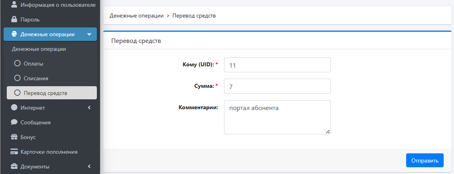The image size is (454, 174).
Task: Select the Списания circle marker
Action: 18,78
